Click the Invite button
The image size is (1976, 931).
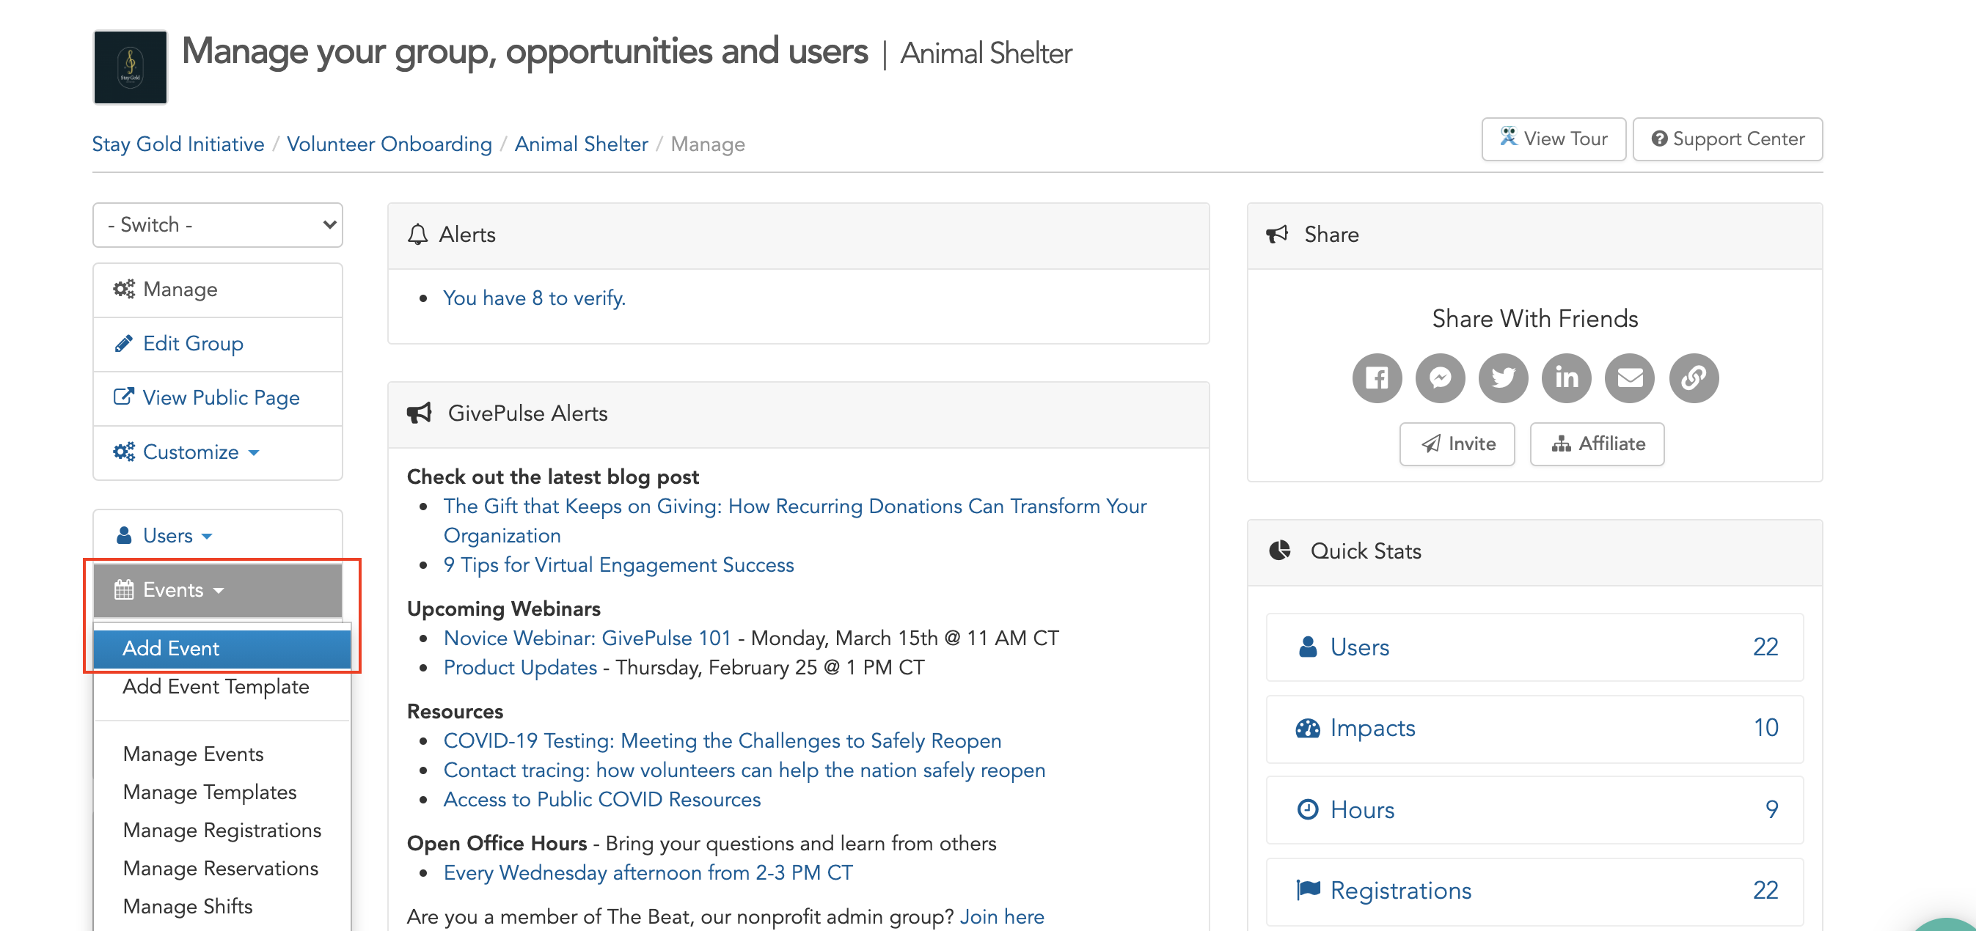(1457, 444)
